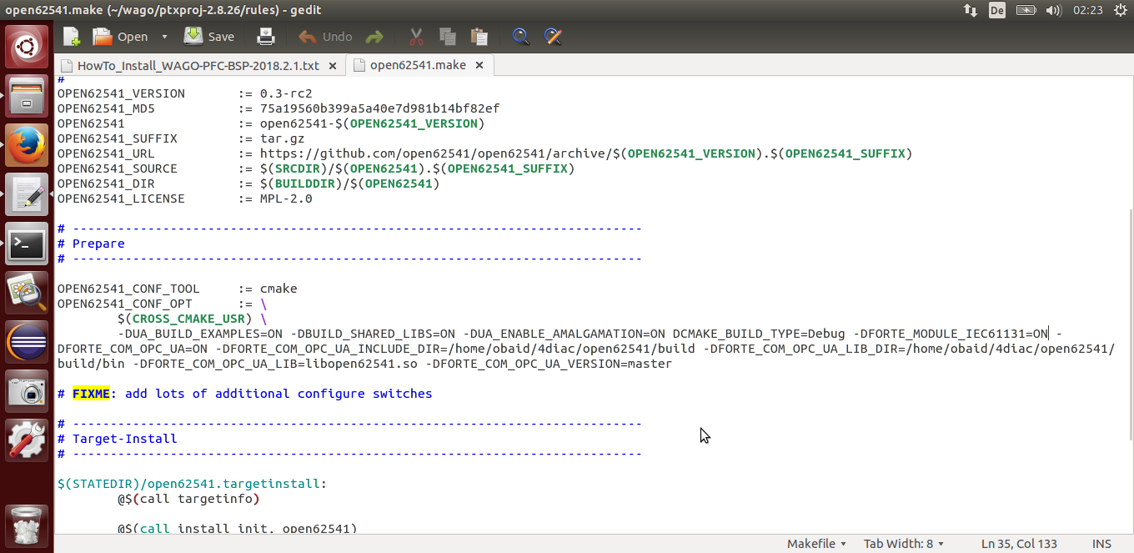
Task: Copy selection using the copy icon
Action: [x=448, y=37]
